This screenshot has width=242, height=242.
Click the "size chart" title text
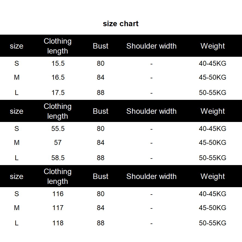click(x=121, y=24)
